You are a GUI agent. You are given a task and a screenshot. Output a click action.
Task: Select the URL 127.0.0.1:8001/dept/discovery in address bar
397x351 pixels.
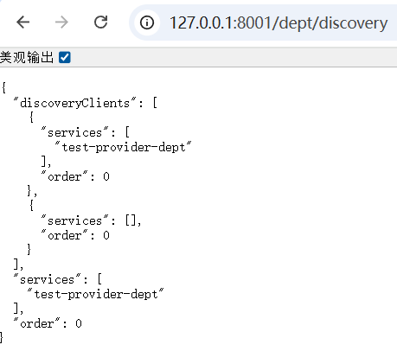pyautogui.click(x=279, y=22)
